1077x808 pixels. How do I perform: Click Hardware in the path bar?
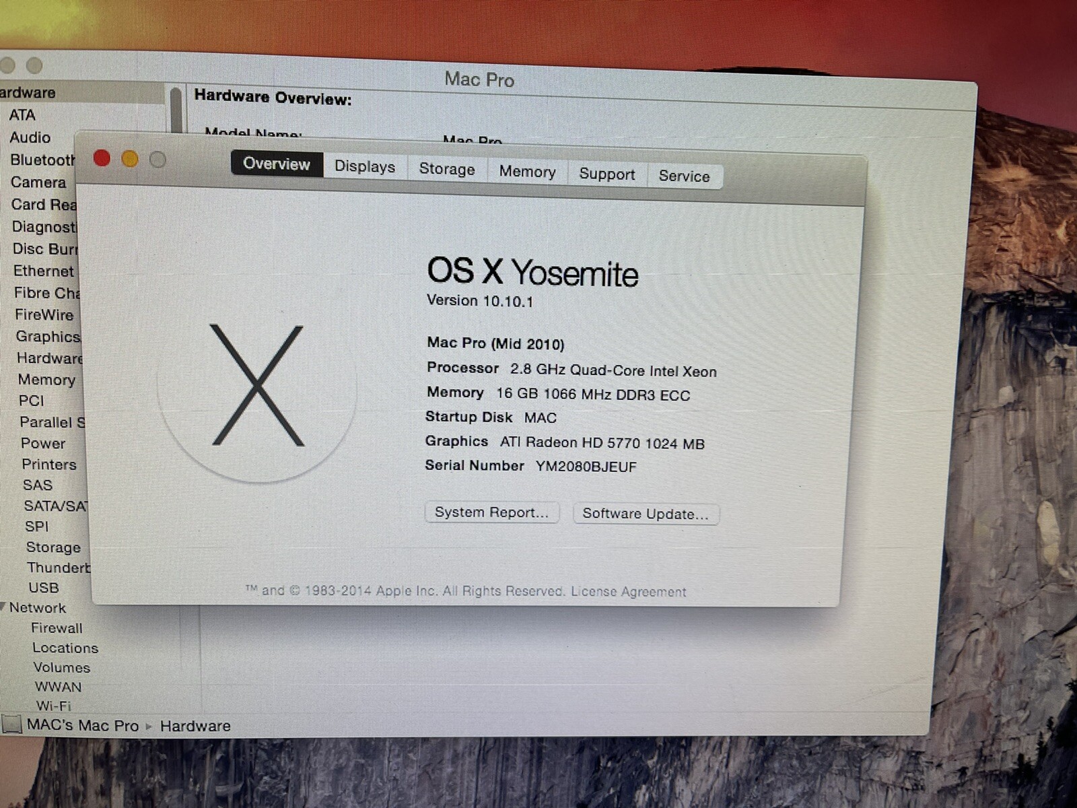pyautogui.click(x=195, y=726)
